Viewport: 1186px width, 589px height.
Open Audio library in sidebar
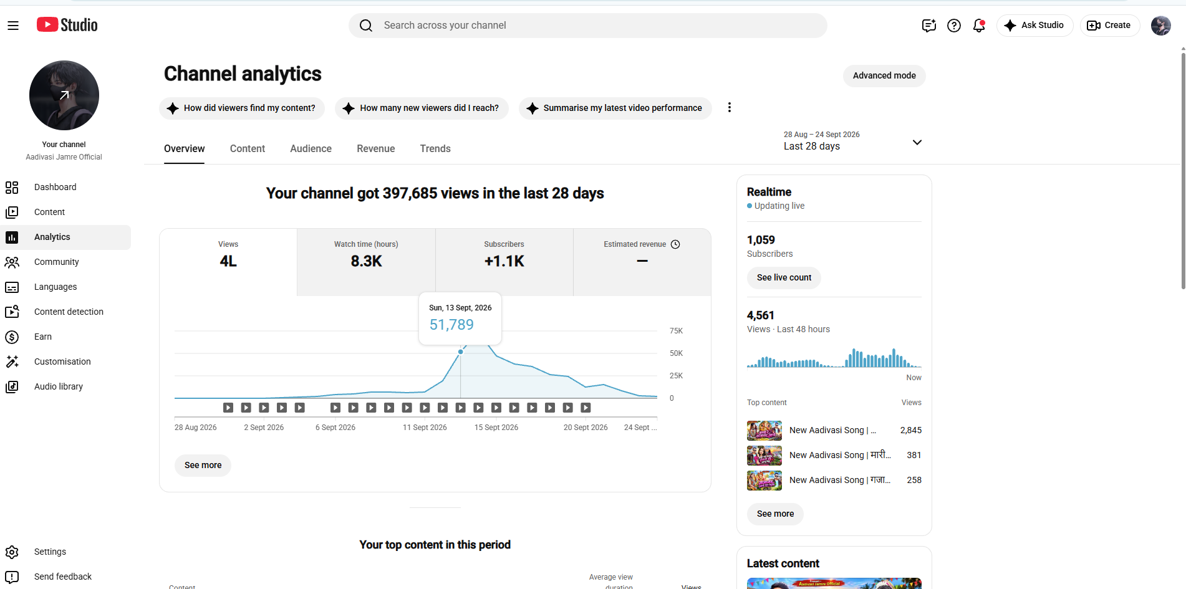[x=65, y=386]
